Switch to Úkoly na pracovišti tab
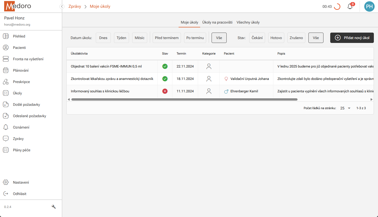 point(217,22)
